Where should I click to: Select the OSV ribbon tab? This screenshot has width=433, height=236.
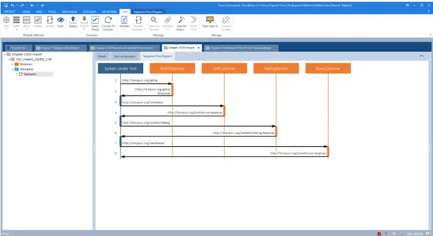125,11
